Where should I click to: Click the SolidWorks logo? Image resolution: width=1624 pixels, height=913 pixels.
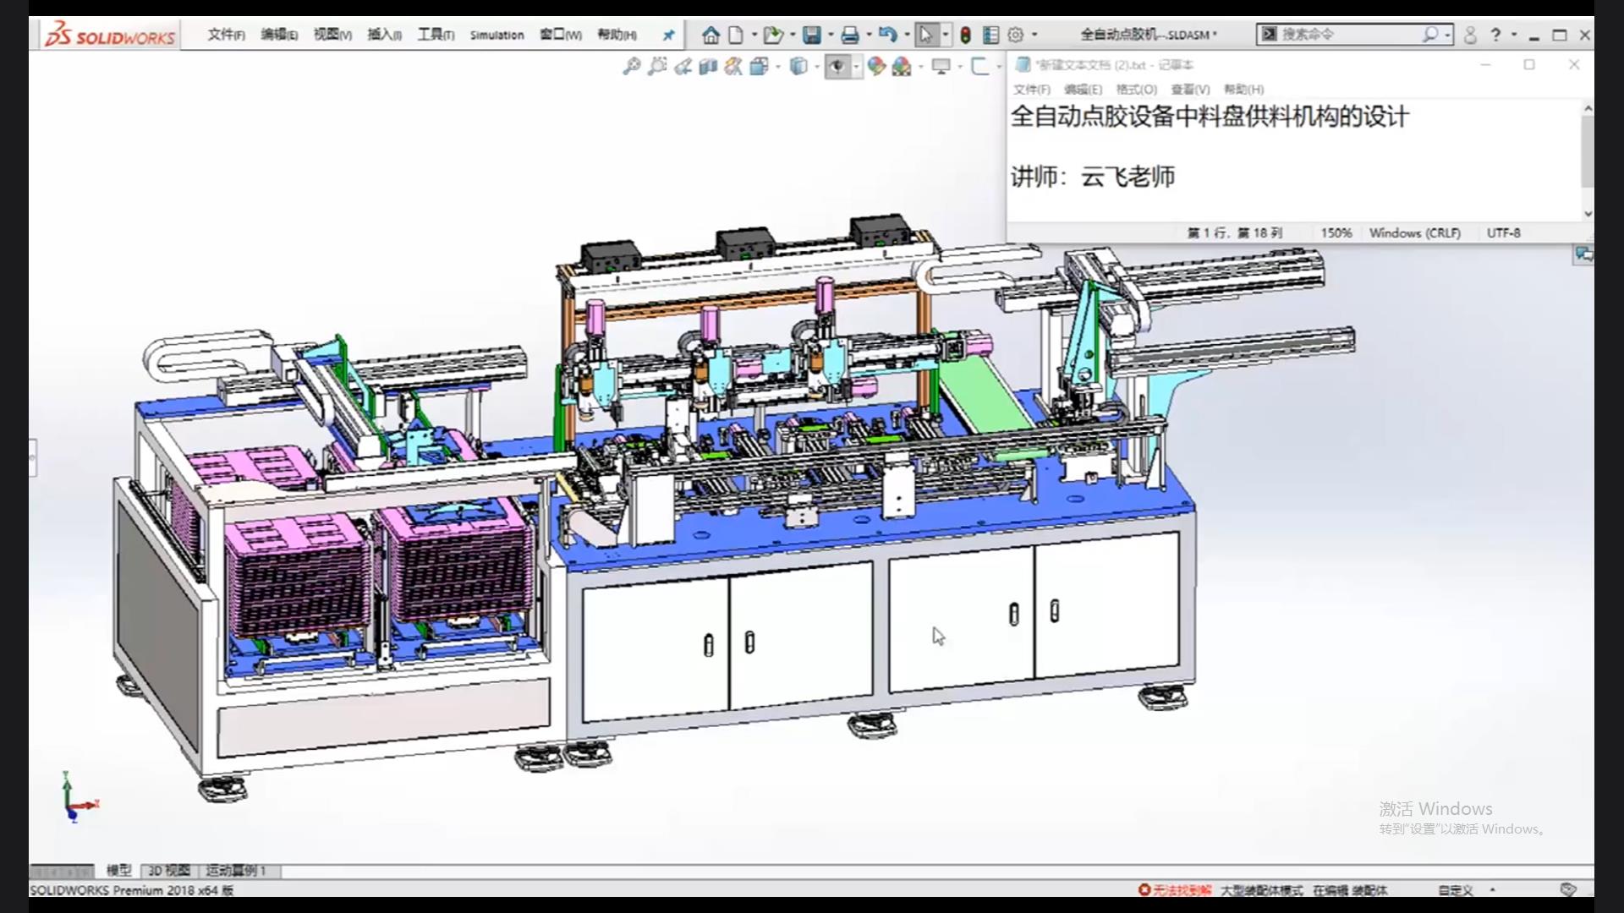click(110, 36)
